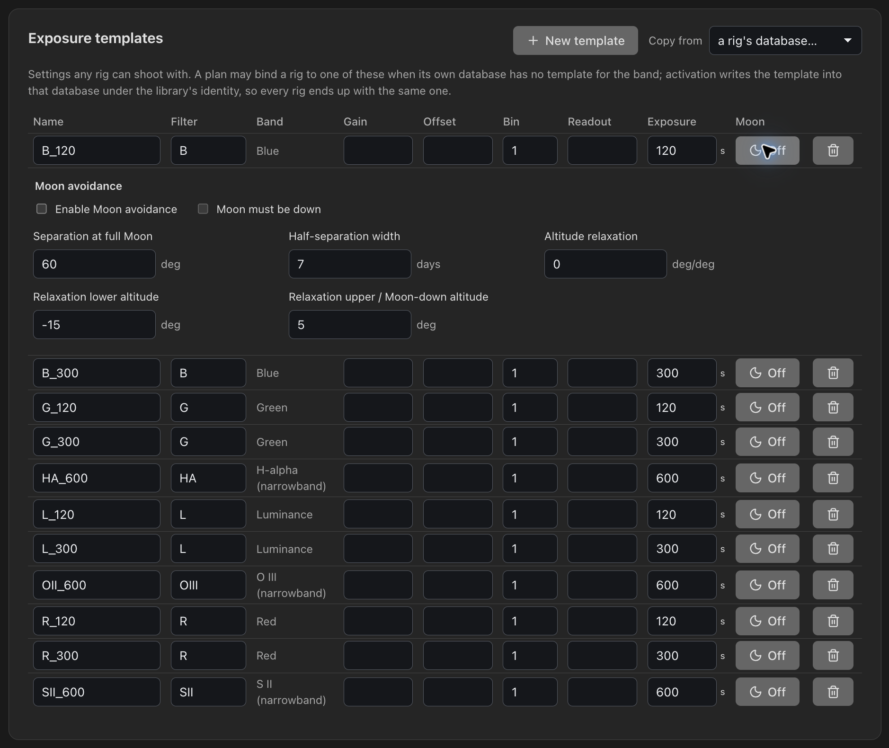889x748 pixels.
Task: Expand Moon settings for L_300
Action: coord(767,549)
